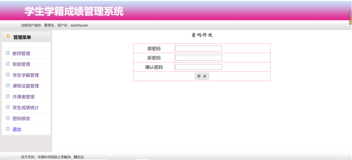This screenshot has width=352, height=160.
Task: Open 教师管理 in the sidebar menu
Action: (21, 54)
